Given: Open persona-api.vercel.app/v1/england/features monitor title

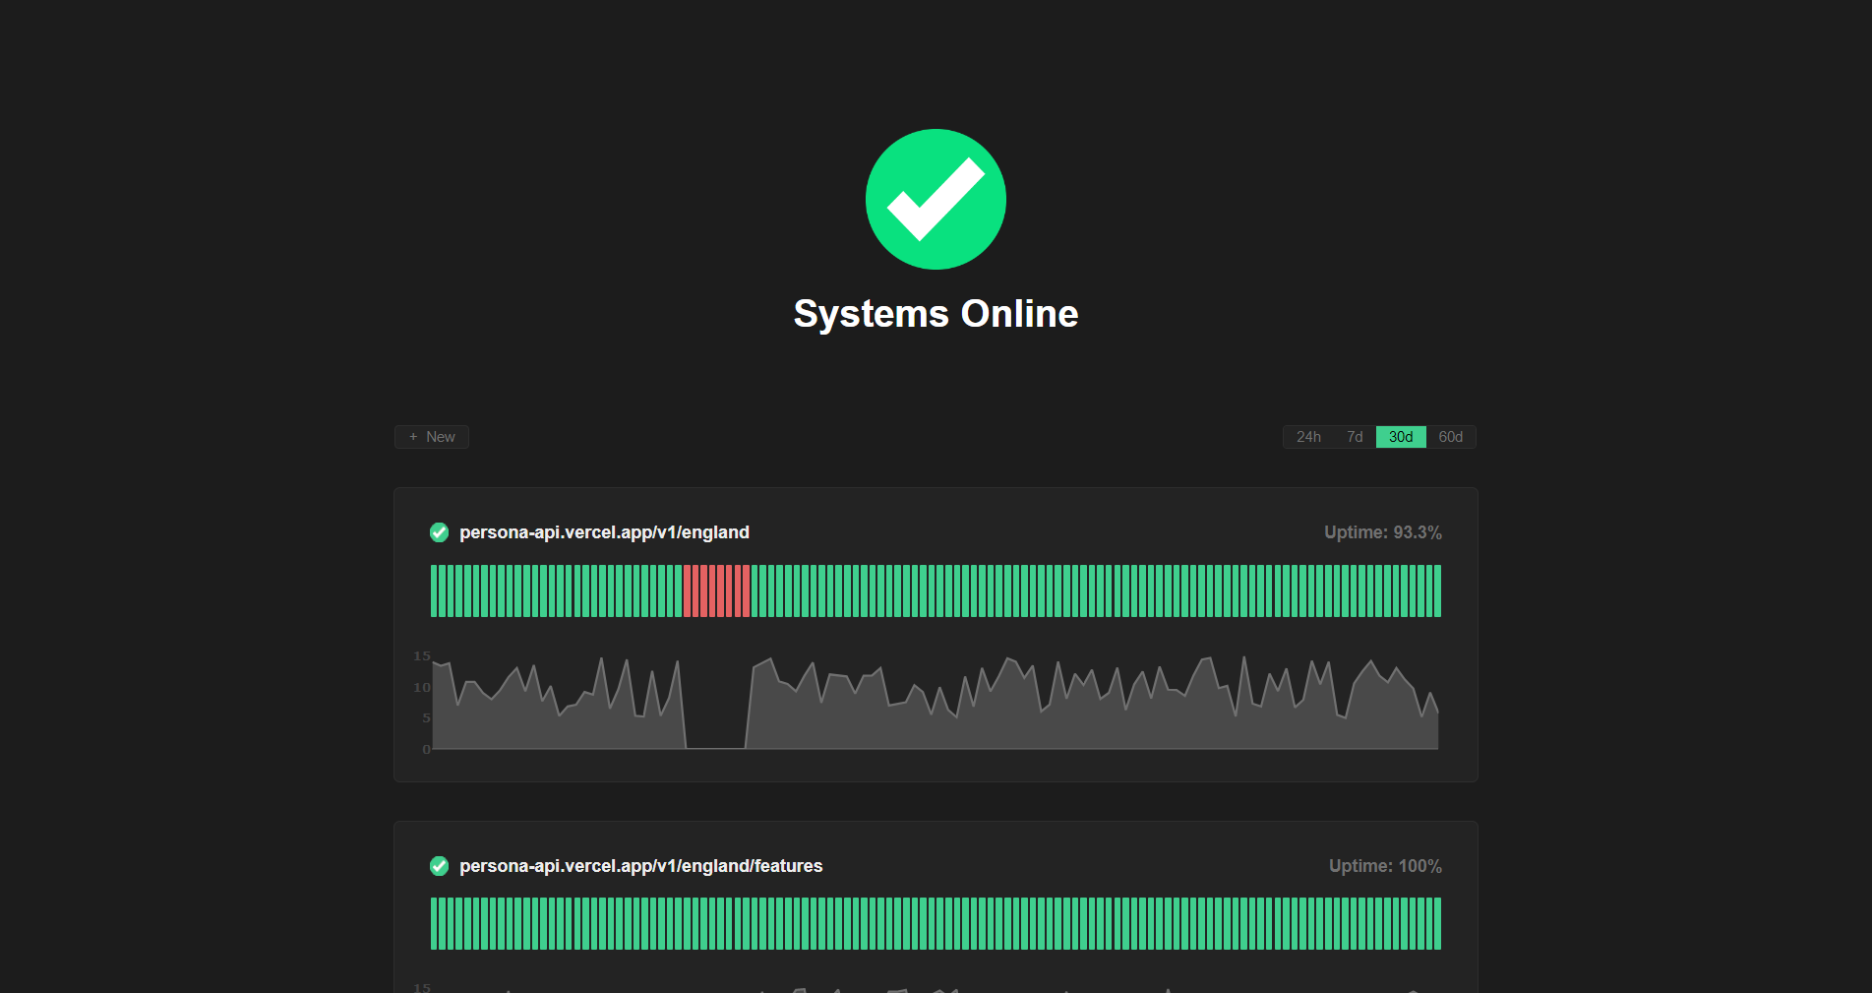Looking at the screenshot, I should (640, 866).
